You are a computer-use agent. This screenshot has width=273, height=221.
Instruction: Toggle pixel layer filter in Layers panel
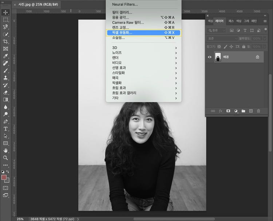point(232,30)
